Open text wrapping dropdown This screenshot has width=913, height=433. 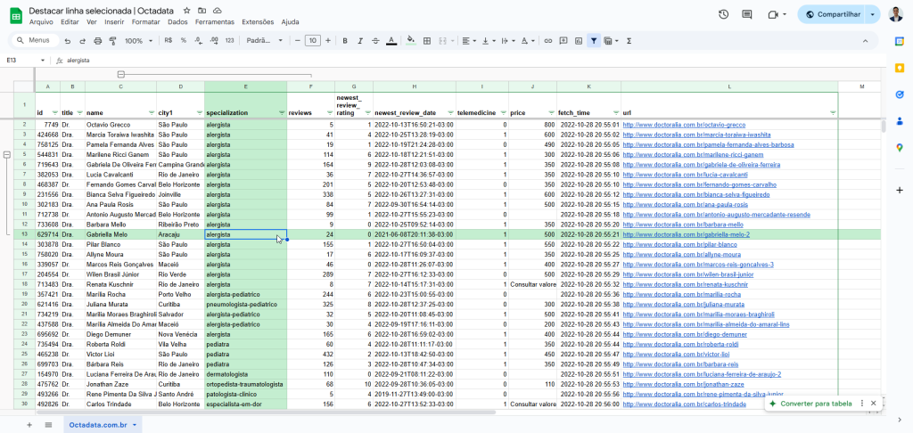click(507, 41)
